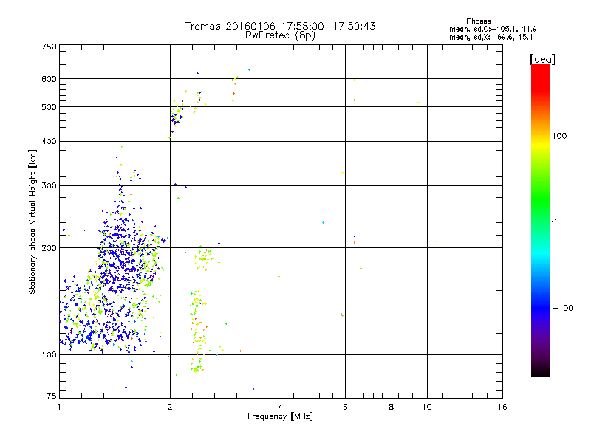The width and height of the screenshot is (591, 443).
Task: Click the green zero region of the color bar
Action: click(541, 221)
